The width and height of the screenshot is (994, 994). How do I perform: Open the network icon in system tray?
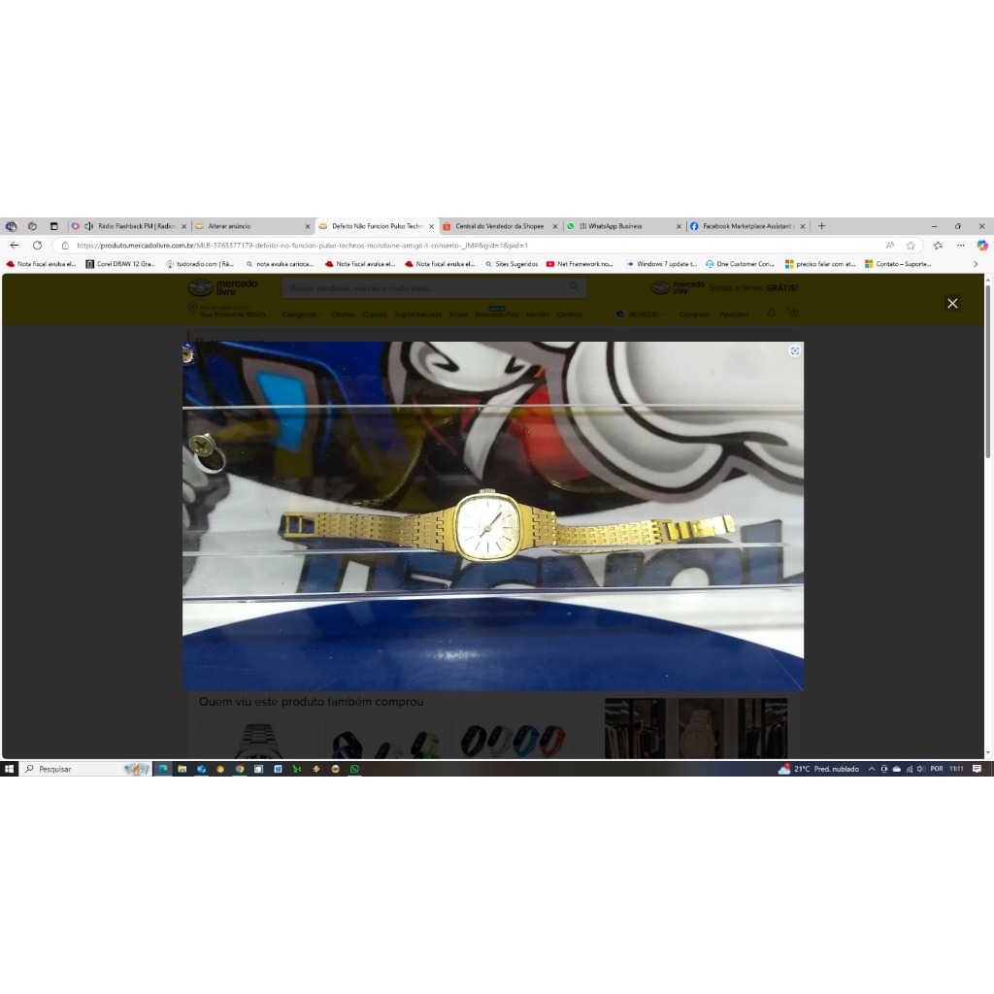pos(909,769)
